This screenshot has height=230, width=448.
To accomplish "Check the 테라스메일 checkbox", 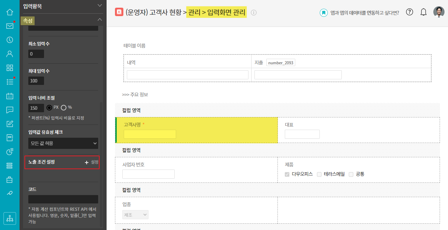I will pyautogui.click(x=319, y=174).
